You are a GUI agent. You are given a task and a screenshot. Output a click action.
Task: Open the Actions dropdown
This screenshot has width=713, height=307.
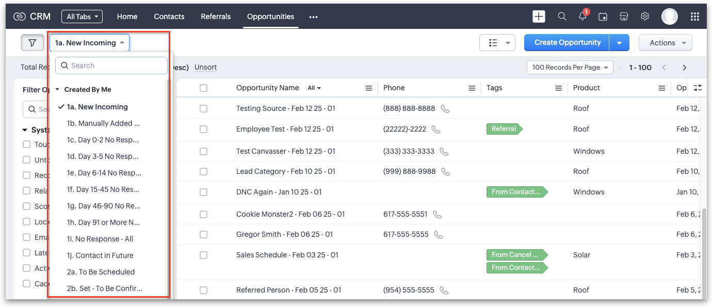(665, 43)
